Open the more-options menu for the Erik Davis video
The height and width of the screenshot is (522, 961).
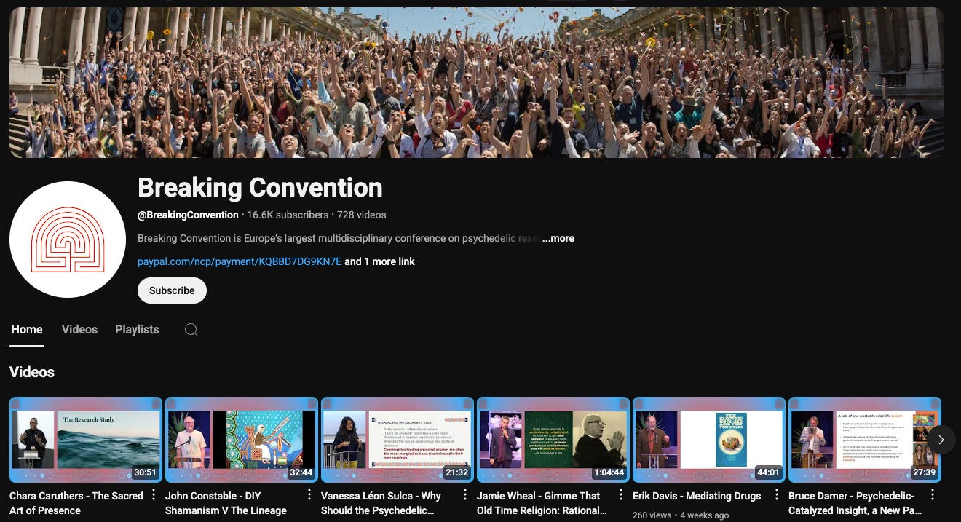[777, 495]
